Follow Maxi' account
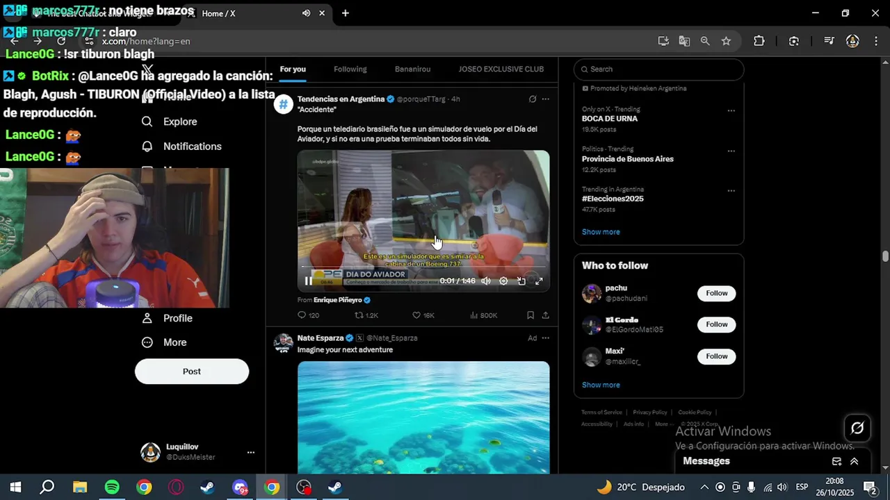Viewport: 890px width, 500px height. [717, 356]
